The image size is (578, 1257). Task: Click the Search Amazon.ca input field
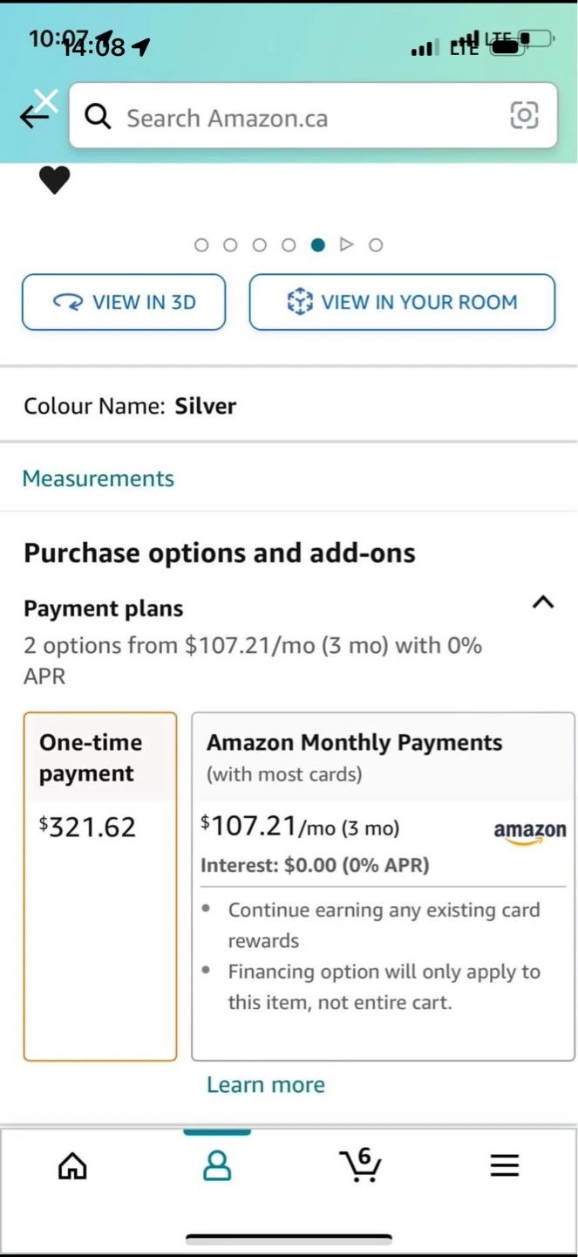[x=305, y=118]
